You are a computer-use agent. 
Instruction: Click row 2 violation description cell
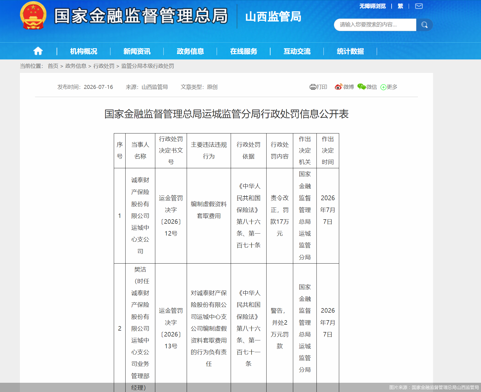[209, 328]
